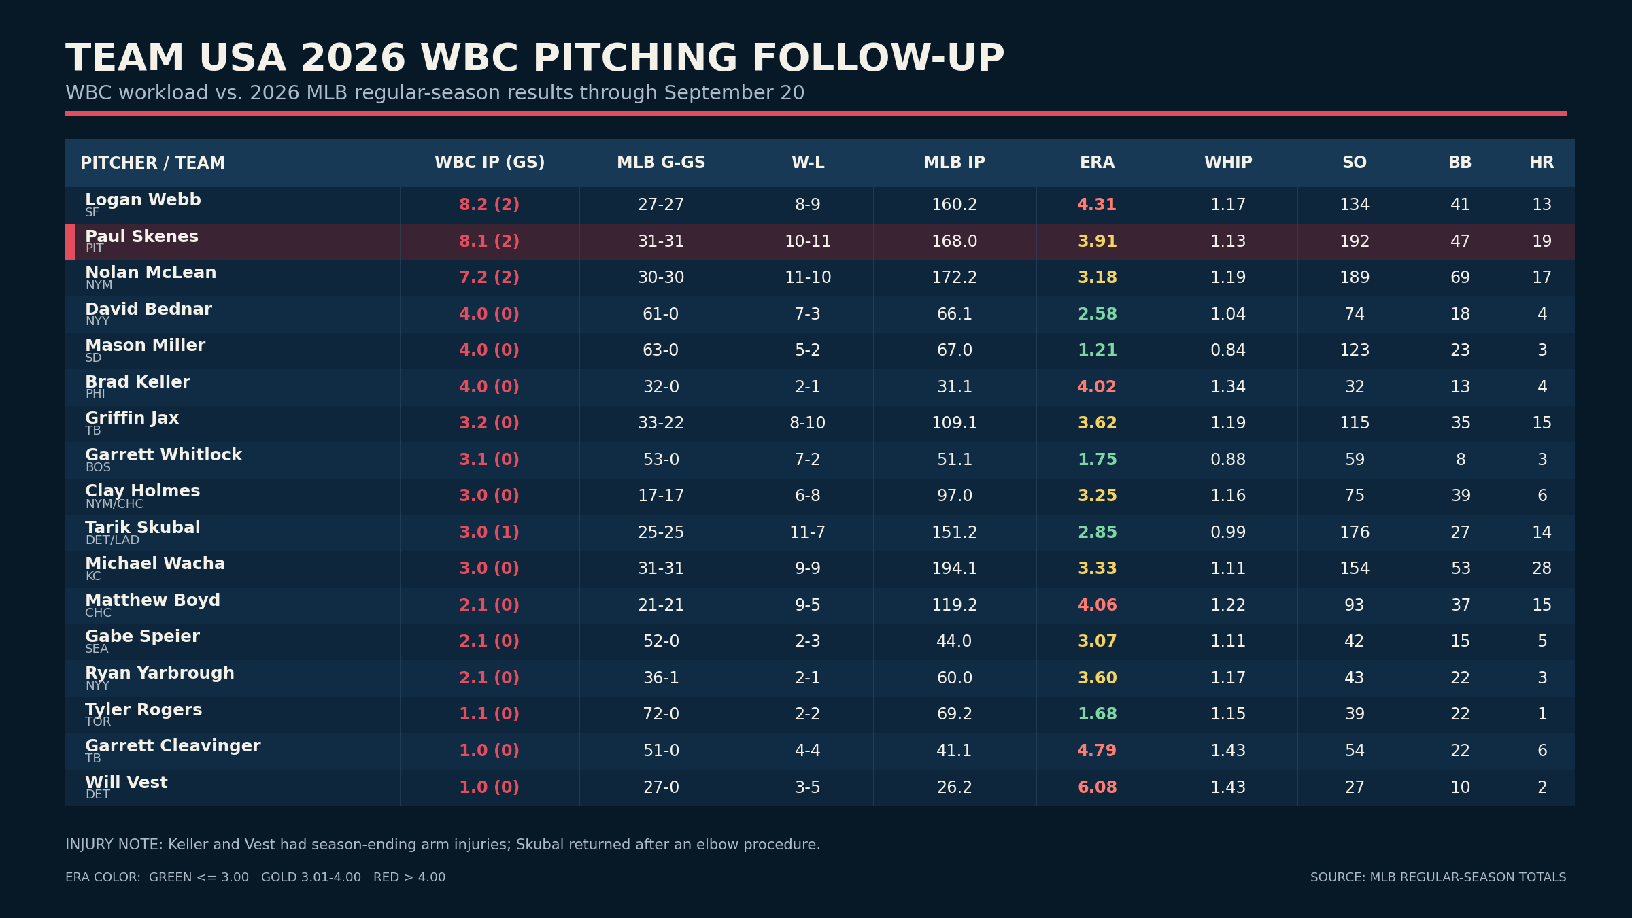Click the WBC IP (GS) column header
Screen dimensions: 1632x918
click(490, 163)
